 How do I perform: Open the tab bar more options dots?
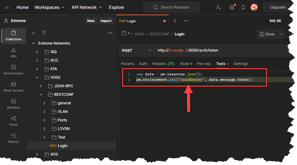tap(186, 21)
